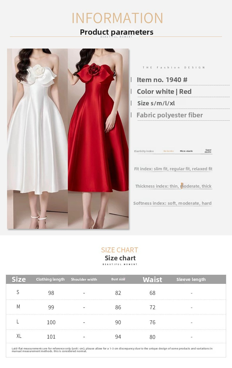Select the white flower on the dress
232x368 pixels.
38,71
